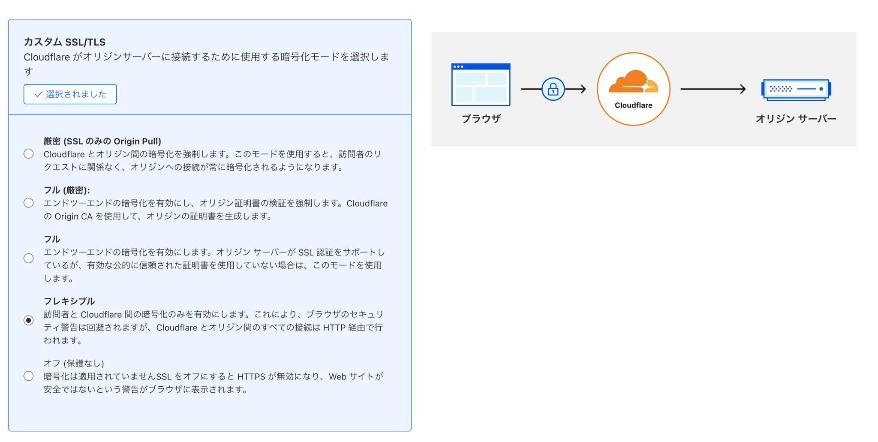Select the フレキシブル radio button
This screenshot has width=878, height=442.
pos(29,320)
